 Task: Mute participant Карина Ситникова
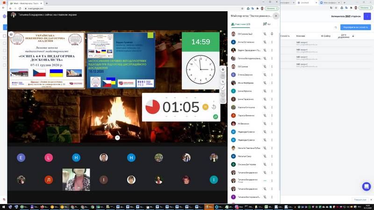pyautogui.click(x=265, y=107)
